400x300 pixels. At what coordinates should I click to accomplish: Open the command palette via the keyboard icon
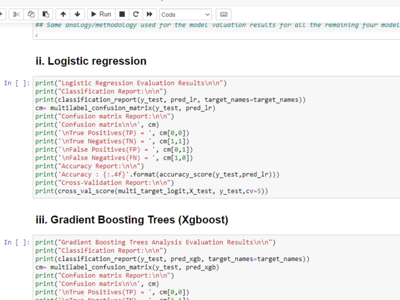(x=223, y=14)
